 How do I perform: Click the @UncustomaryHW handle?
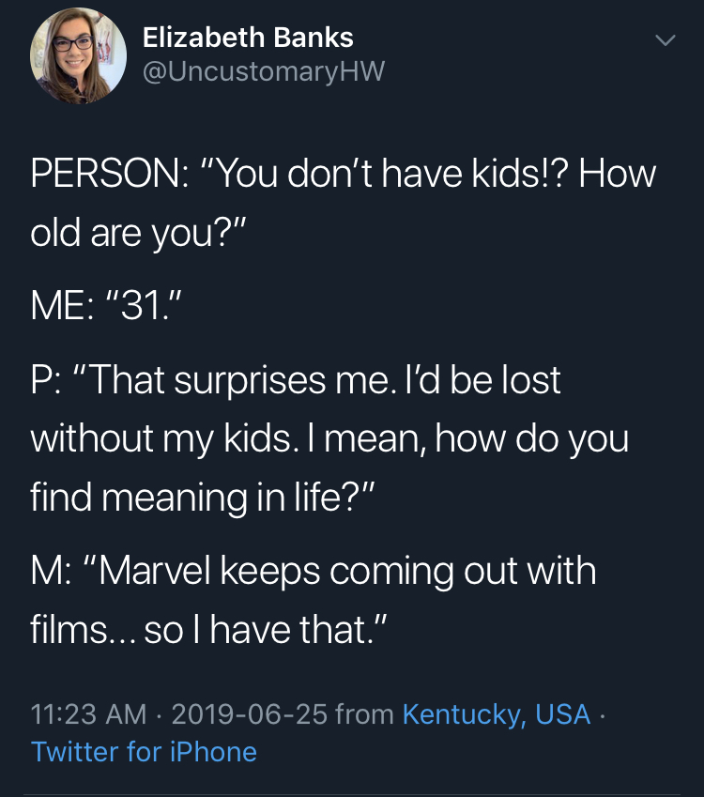263,70
